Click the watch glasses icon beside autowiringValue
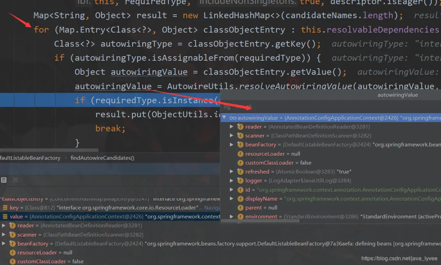The image size is (441, 265). (233, 118)
